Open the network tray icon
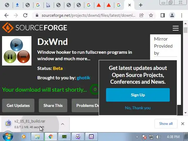 (x=151, y=137)
